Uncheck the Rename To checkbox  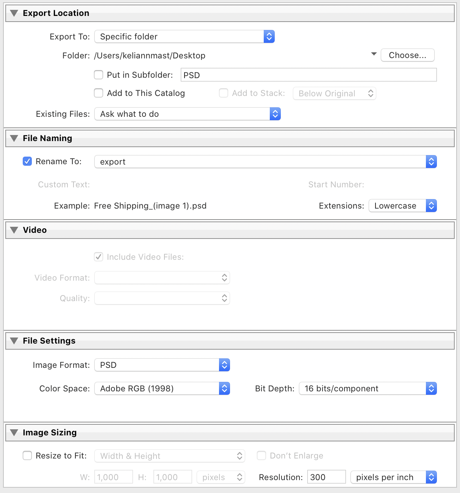click(27, 162)
